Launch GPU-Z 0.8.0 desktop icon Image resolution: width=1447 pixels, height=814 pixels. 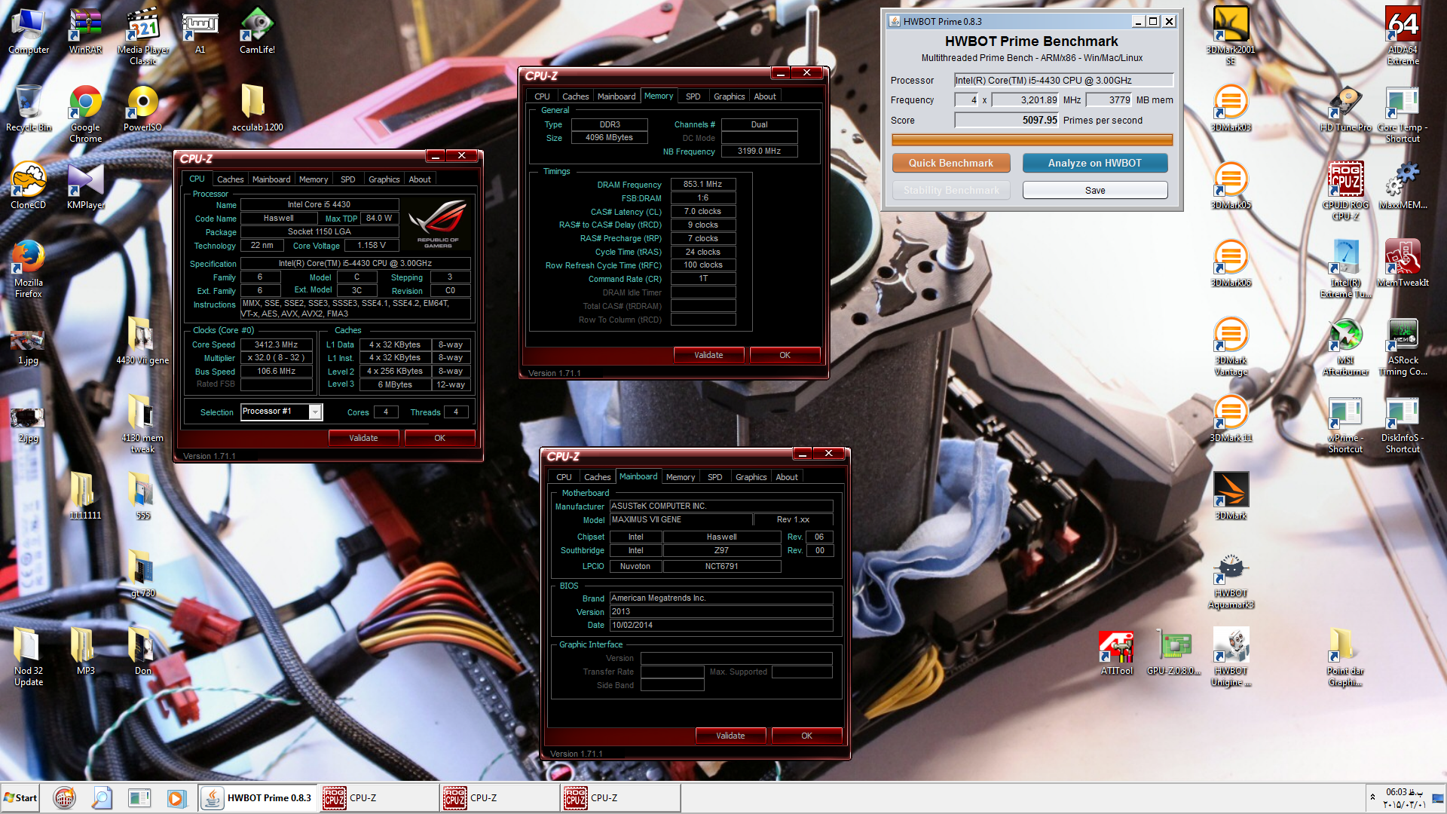tap(1173, 652)
